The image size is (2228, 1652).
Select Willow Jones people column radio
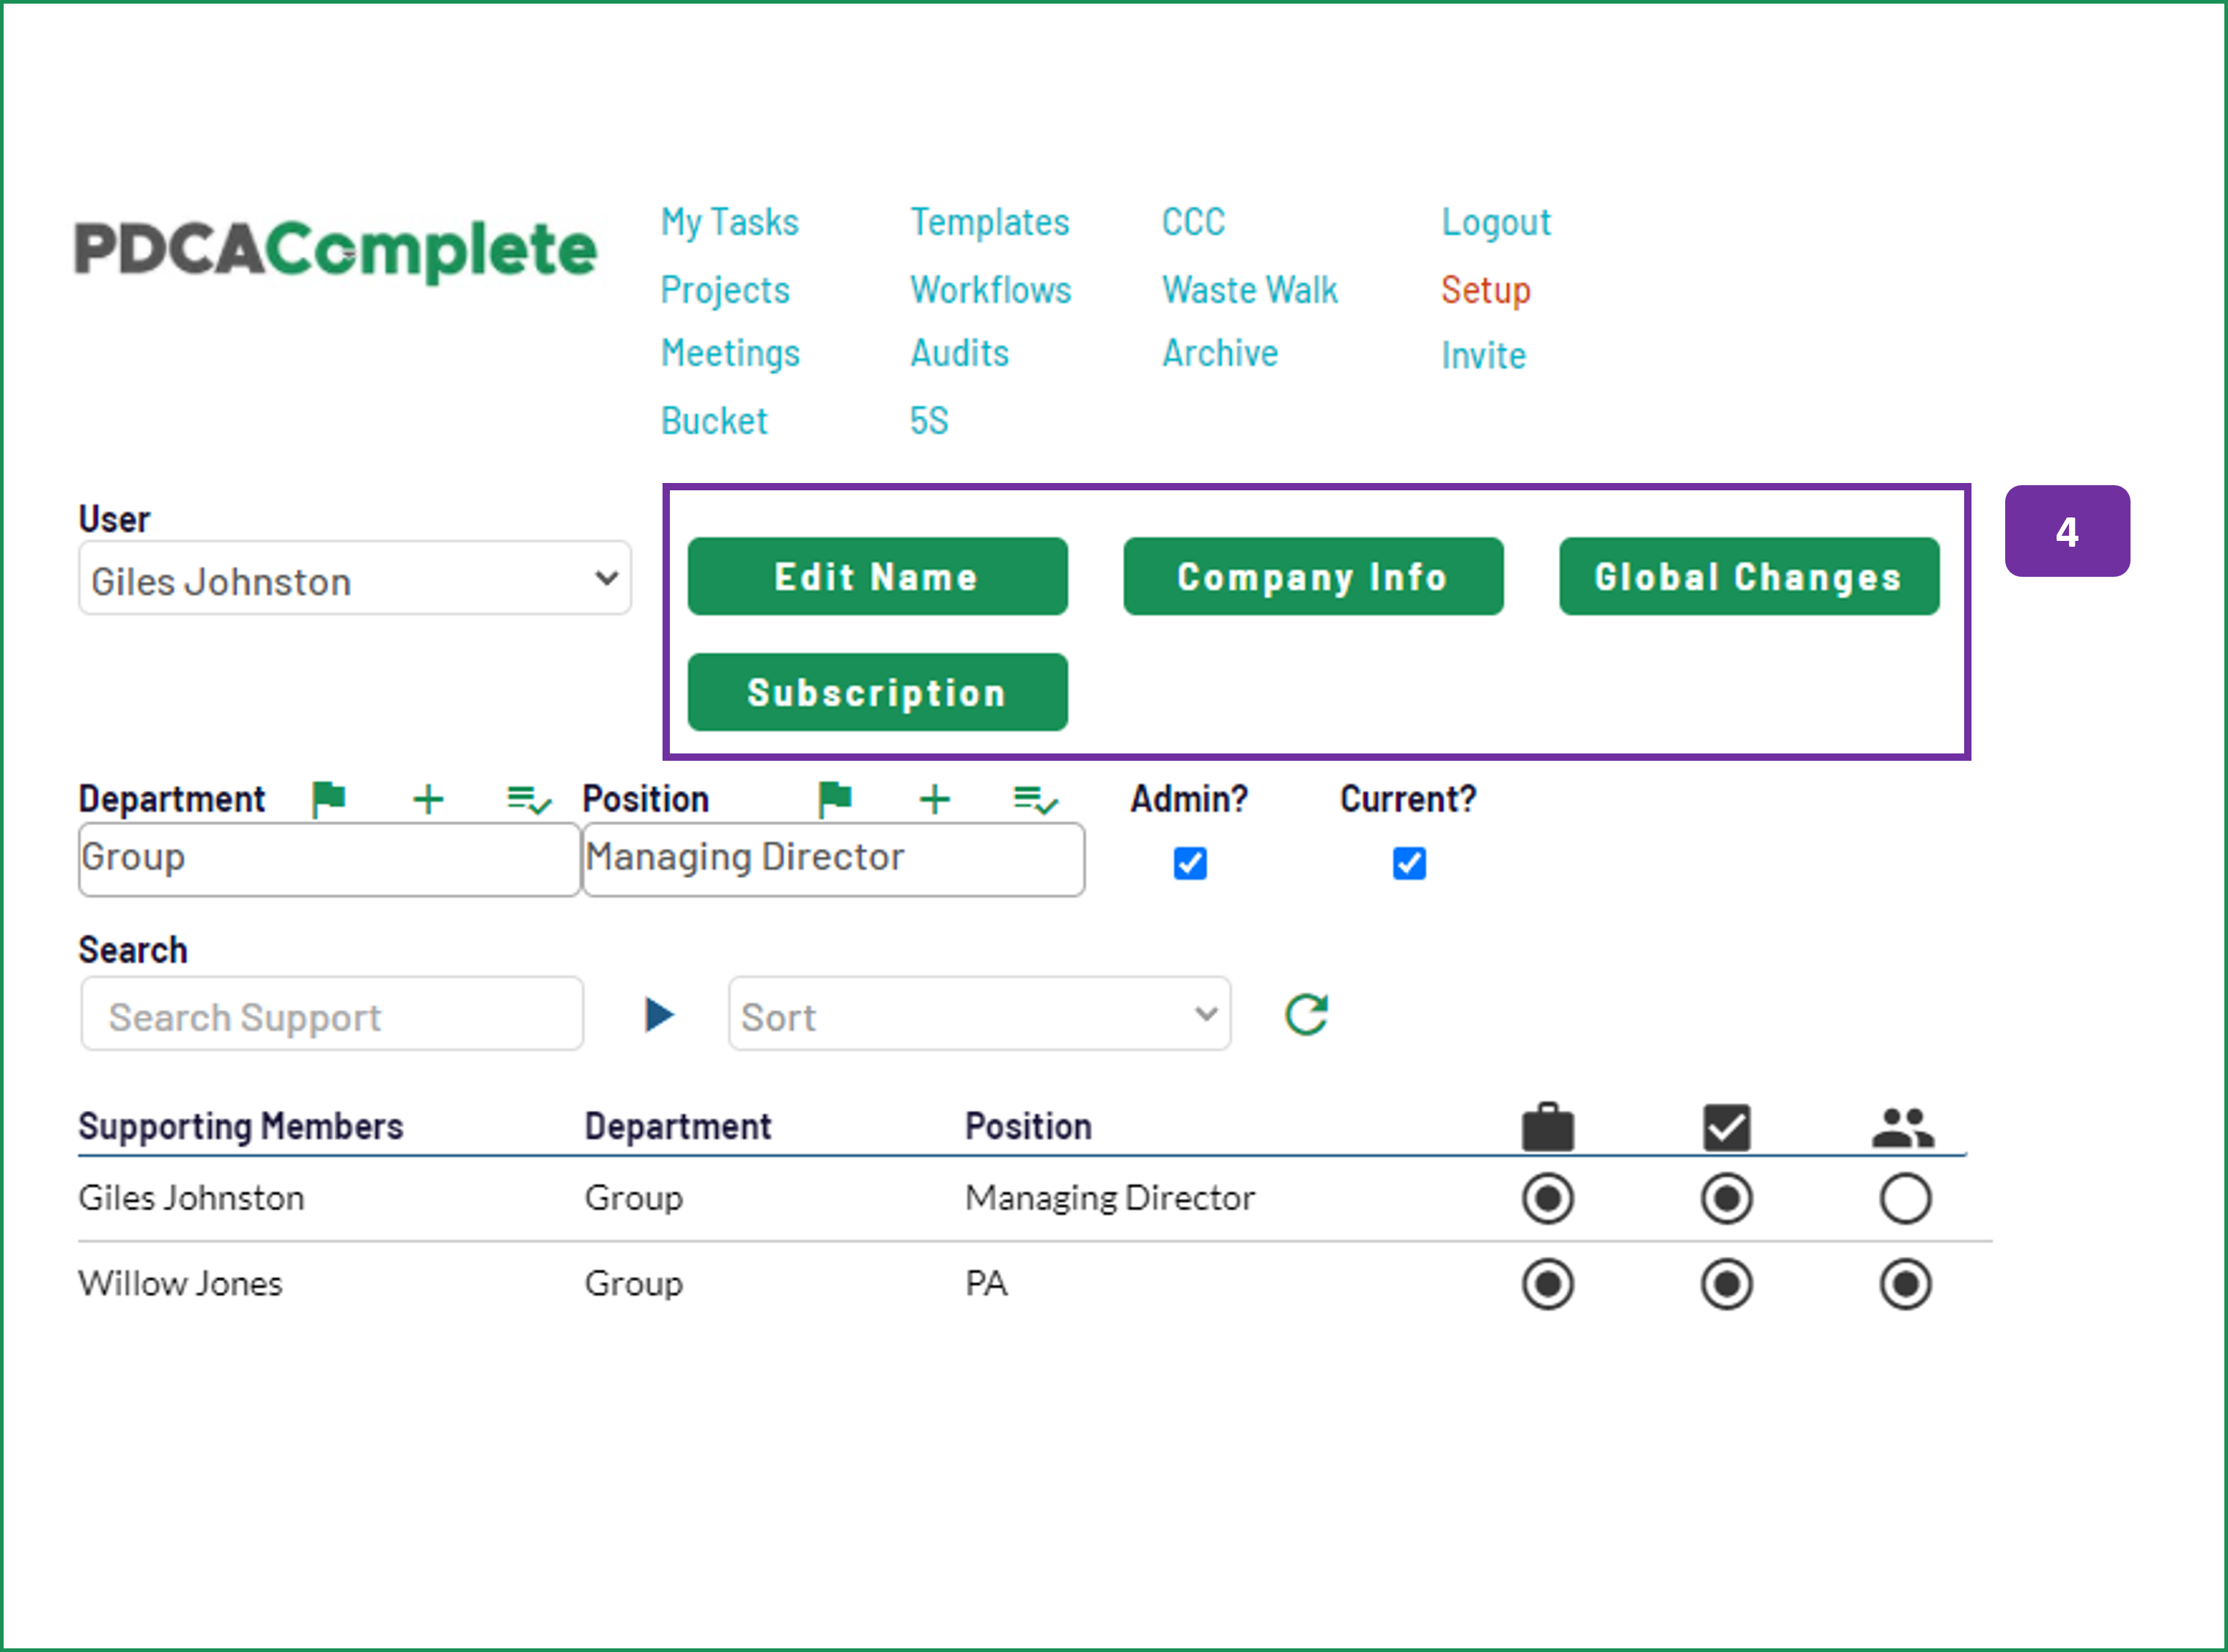[x=1905, y=1284]
